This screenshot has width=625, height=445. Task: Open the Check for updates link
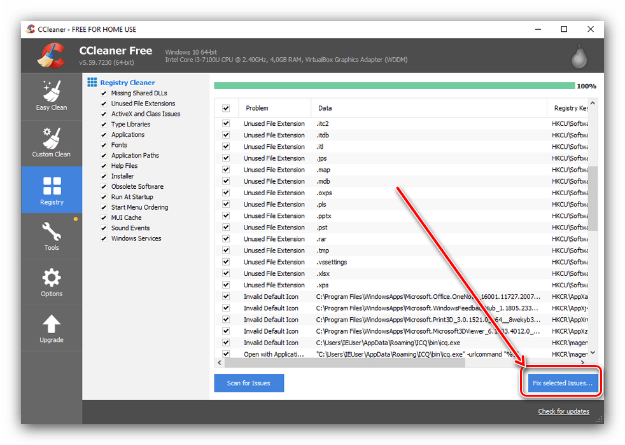[564, 411]
